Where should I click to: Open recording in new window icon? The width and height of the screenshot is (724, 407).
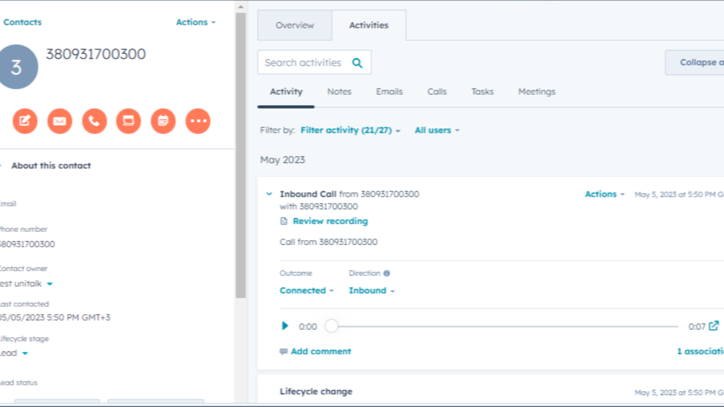point(714,326)
